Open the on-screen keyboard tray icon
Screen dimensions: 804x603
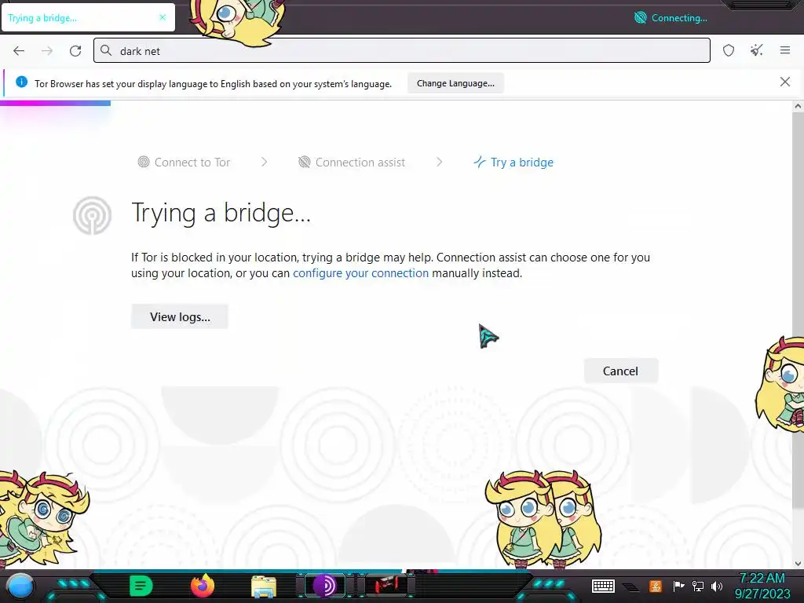603,586
